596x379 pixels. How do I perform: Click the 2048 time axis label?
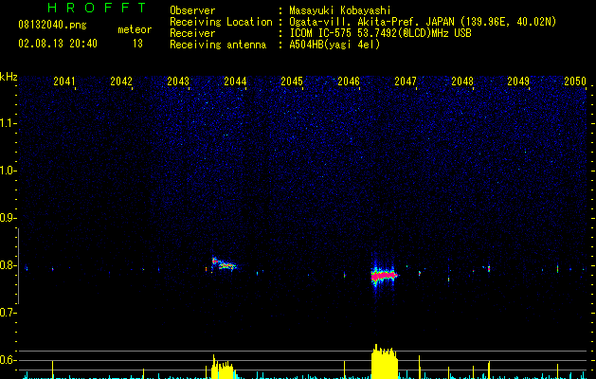point(462,81)
